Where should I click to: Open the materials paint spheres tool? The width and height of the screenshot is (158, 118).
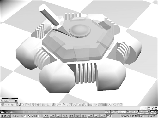coord(84,104)
